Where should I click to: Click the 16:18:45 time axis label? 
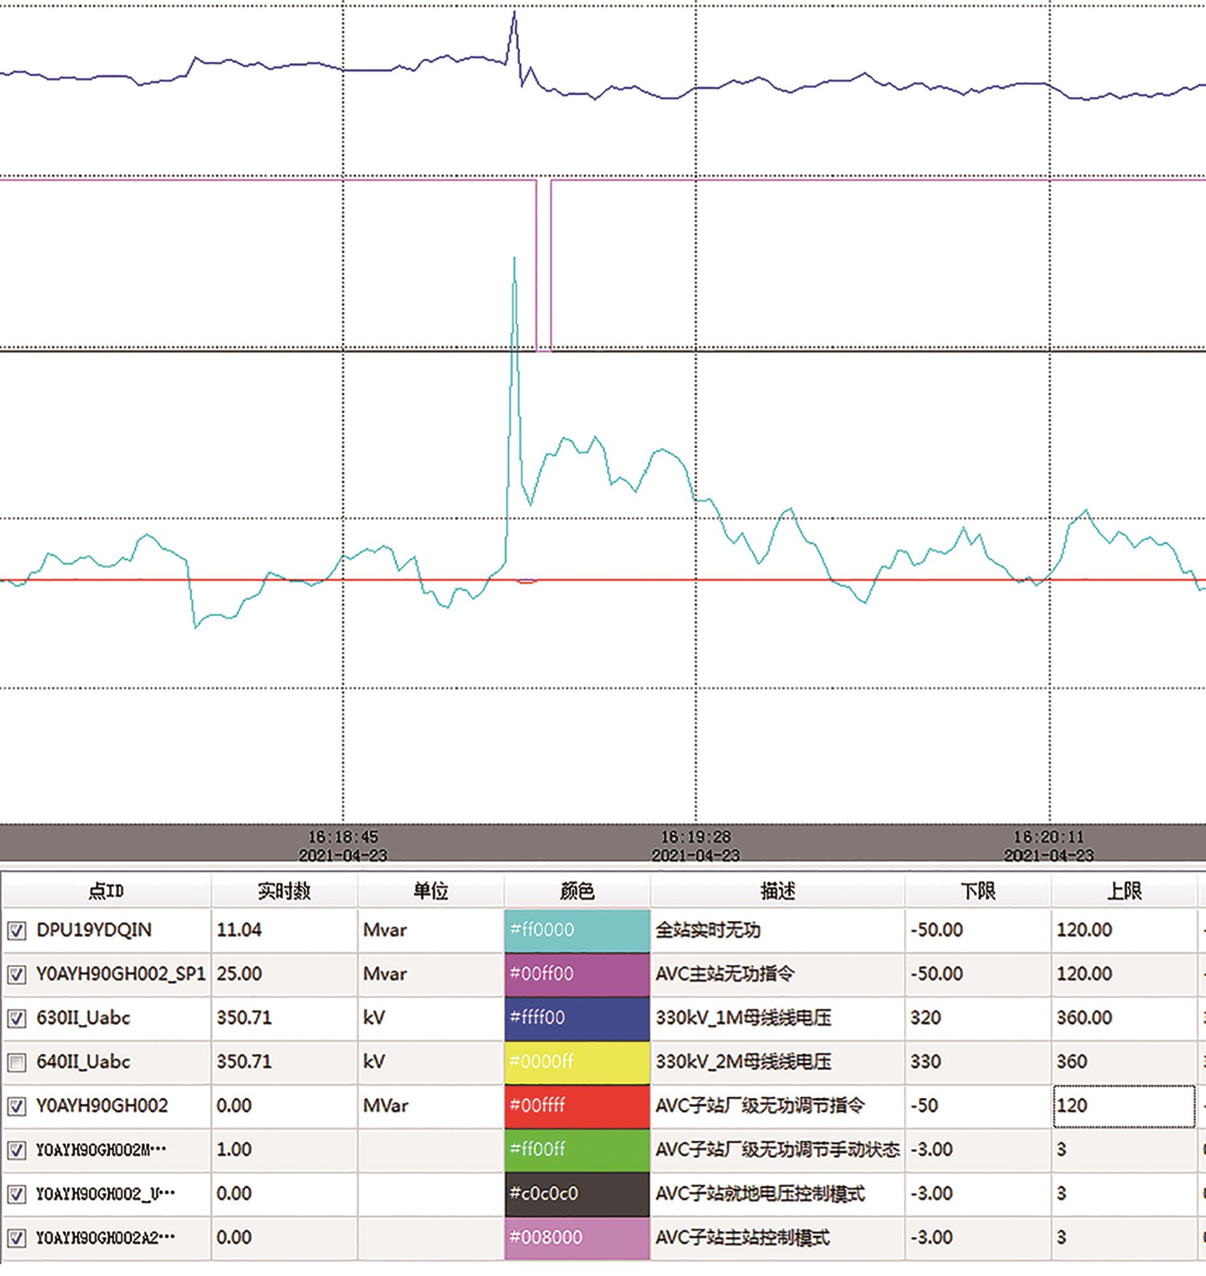click(343, 837)
